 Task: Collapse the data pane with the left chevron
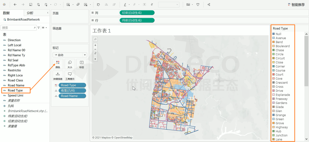47,13
